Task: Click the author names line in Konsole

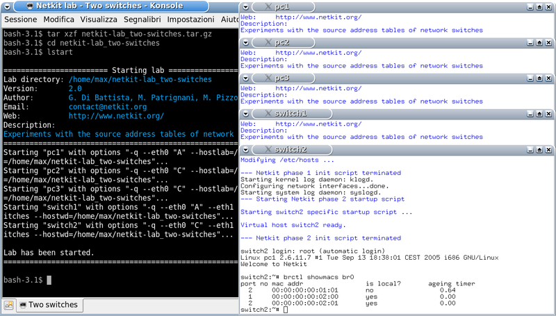Action: [x=153, y=98]
